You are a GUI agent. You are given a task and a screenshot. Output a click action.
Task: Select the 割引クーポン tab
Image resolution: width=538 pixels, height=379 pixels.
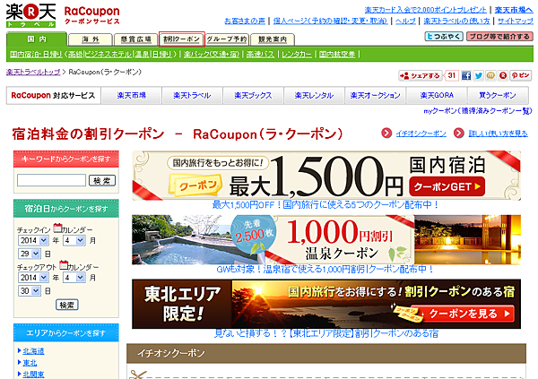pyautogui.click(x=181, y=39)
